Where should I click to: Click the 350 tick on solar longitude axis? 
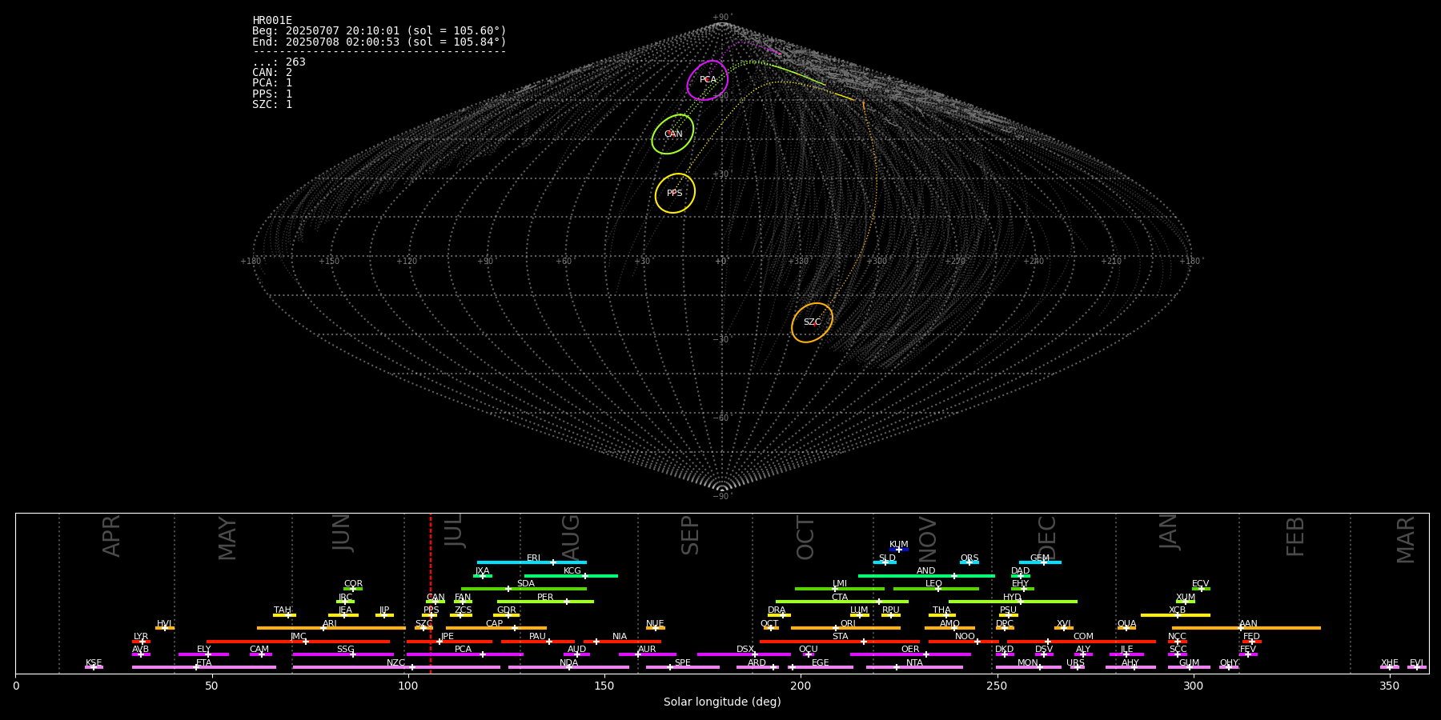coord(1390,686)
